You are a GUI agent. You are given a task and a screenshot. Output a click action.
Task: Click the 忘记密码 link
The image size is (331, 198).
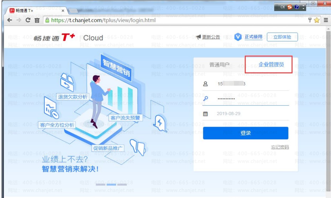click(280, 147)
